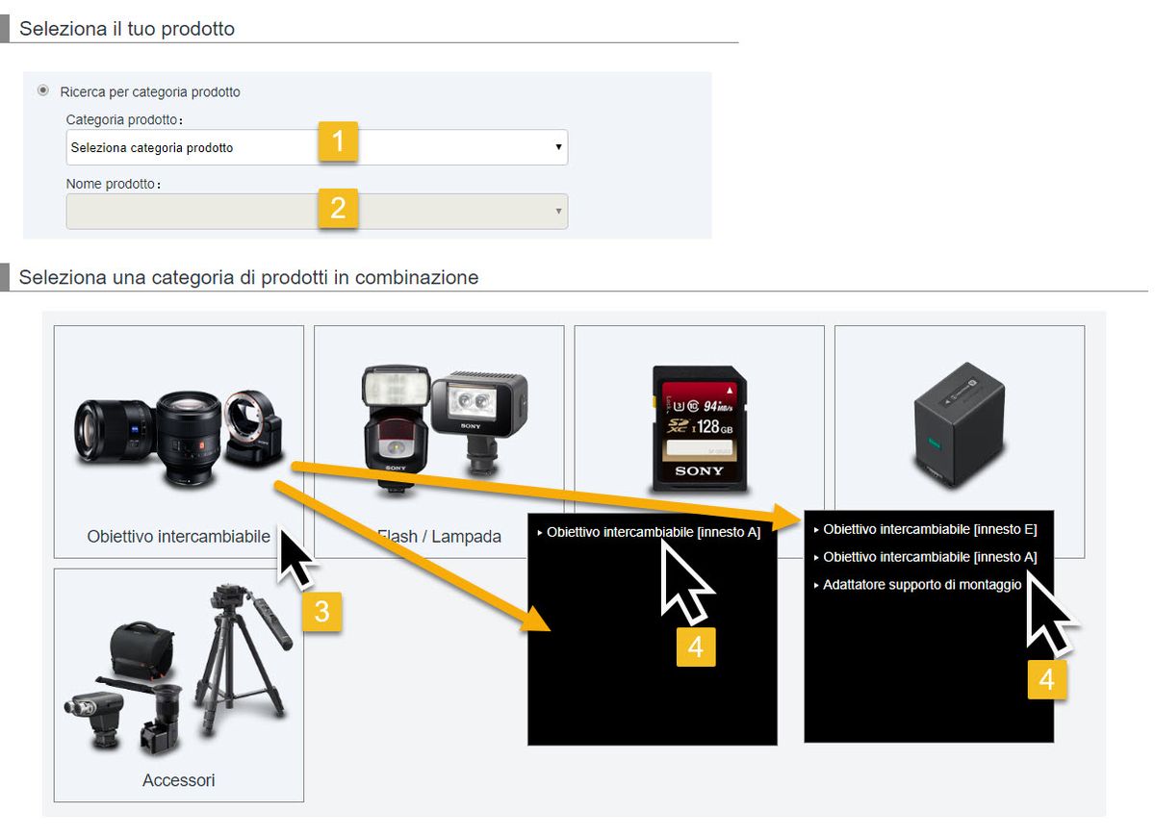Image resolution: width=1155 pixels, height=837 pixels.
Task: Pick innesto A in the three-item menu
Action: [x=930, y=557]
